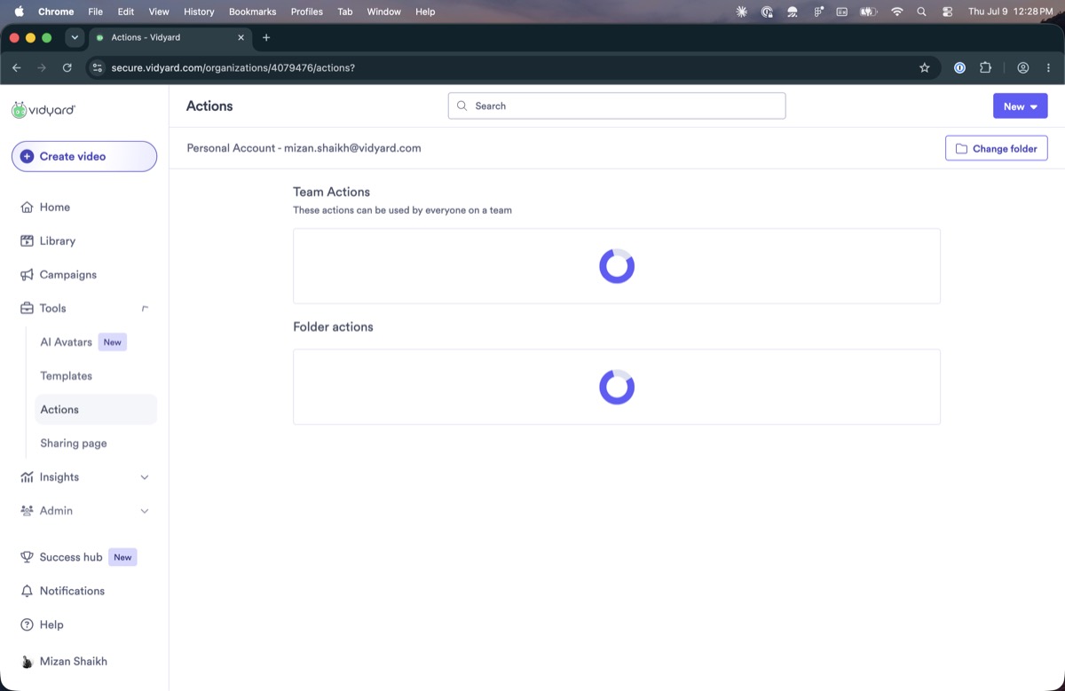This screenshot has width=1065, height=691.
Task: Collapse the Tools section
Action: [x=145, y=308]
